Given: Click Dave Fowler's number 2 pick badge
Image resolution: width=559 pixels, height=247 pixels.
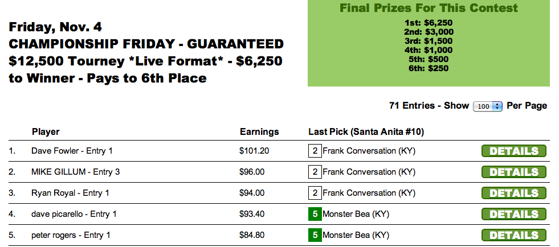Looking at the screenshot, I should coord(315,151).
